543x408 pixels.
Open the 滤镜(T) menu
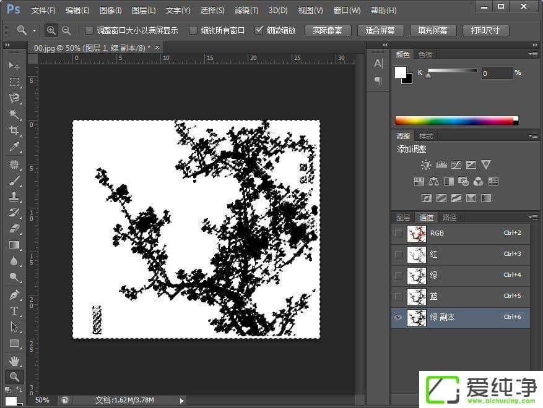246,11
